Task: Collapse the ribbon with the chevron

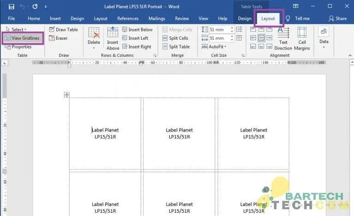Action: point(350,55)
